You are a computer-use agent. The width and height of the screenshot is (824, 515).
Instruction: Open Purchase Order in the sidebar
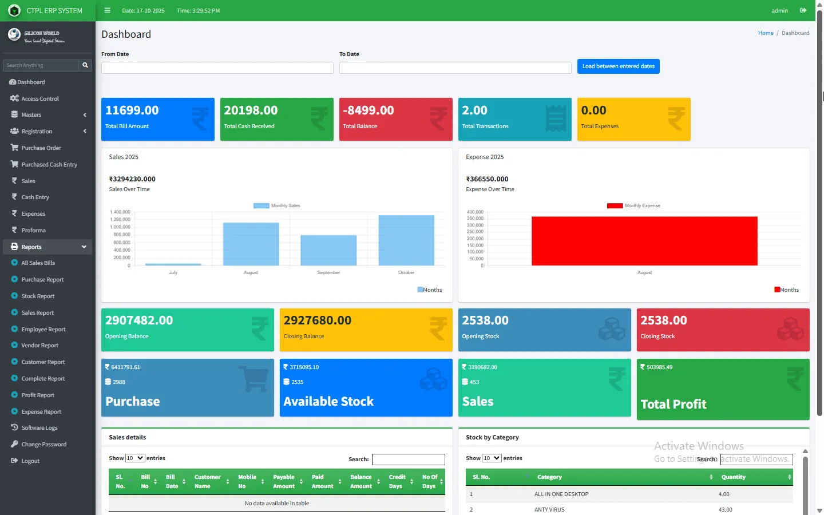click(41, 148)
